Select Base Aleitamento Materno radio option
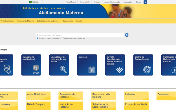The height and width of the screenshot is (110, 176). pos(61,38)
